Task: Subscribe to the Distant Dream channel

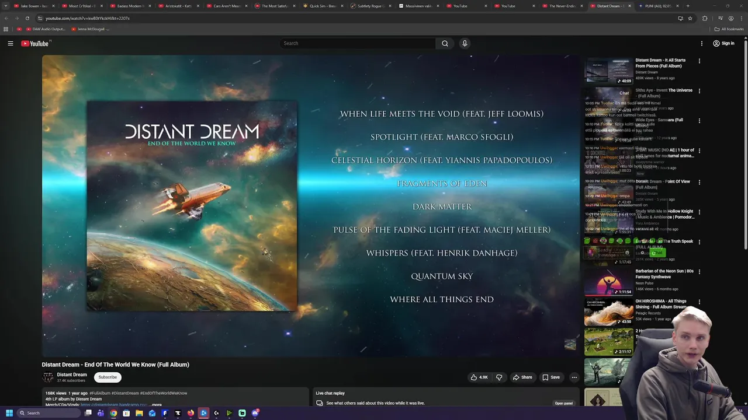Action: (x=108, y=377)
